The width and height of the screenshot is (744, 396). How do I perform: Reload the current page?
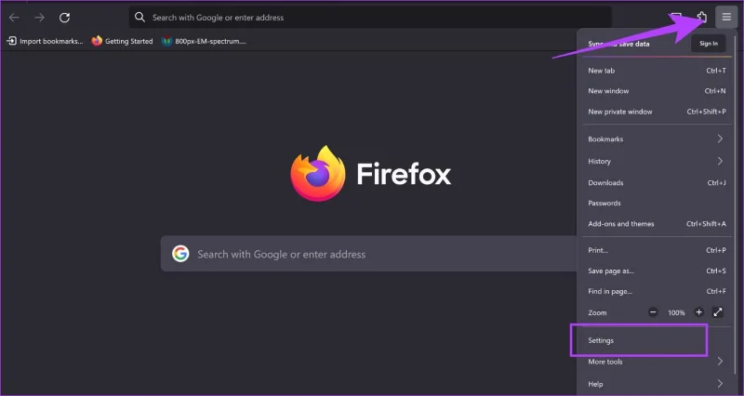point(64,18)
